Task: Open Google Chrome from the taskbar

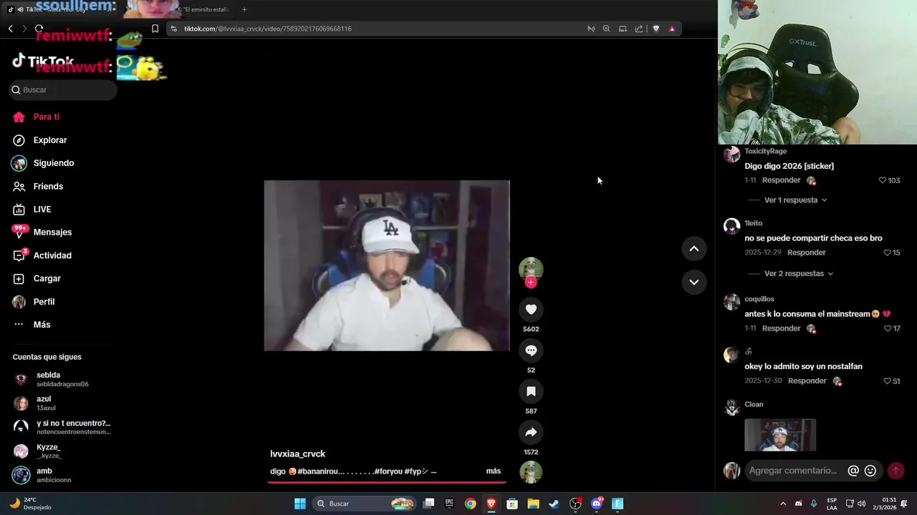Action: coord(470,504)
